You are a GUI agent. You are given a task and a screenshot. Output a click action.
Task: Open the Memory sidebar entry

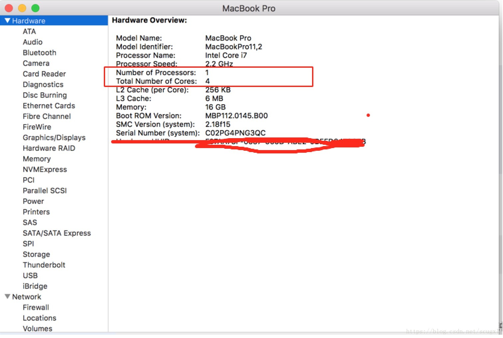(x=37, y=159)
